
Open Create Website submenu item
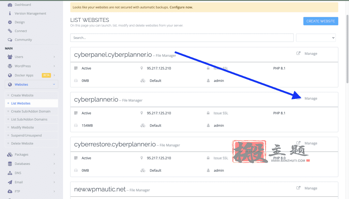tap(31, 95)
